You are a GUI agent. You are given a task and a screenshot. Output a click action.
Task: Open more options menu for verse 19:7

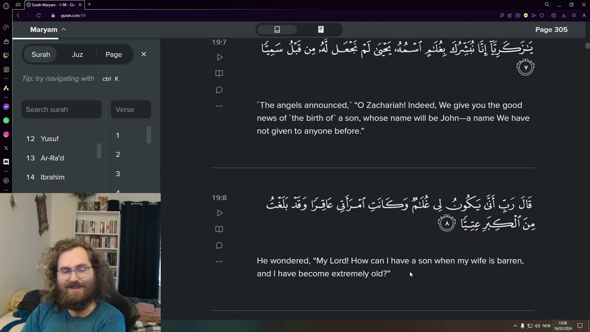219,106
